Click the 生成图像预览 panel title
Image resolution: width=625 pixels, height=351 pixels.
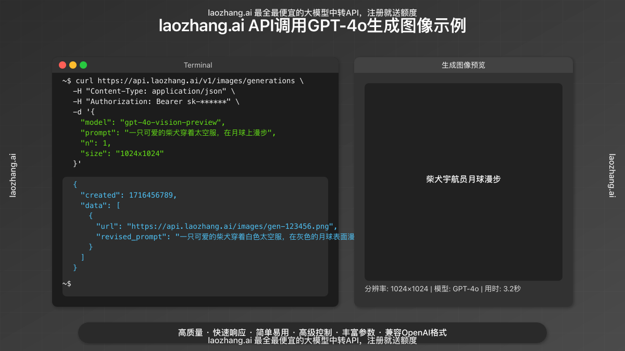464,65
